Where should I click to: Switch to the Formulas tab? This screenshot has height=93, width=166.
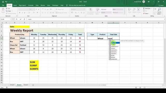pyautogui.click(x=31, y=5)
